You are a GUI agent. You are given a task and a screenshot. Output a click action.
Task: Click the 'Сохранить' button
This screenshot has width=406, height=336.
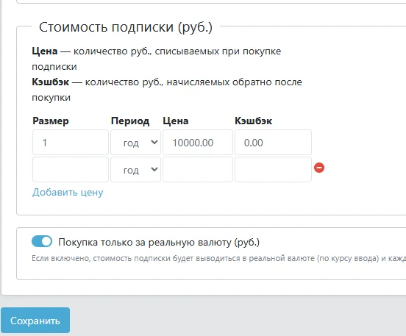tap(35, 321)
